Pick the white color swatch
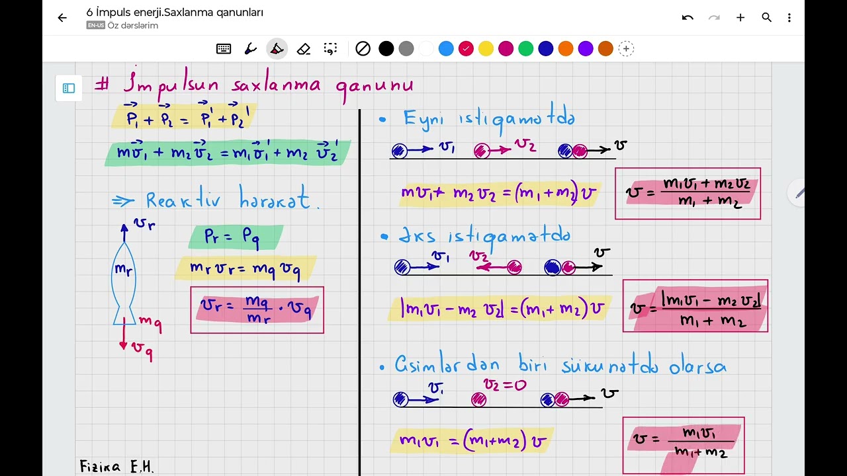This screenshot has width=847, height=476. click(426, 48)
